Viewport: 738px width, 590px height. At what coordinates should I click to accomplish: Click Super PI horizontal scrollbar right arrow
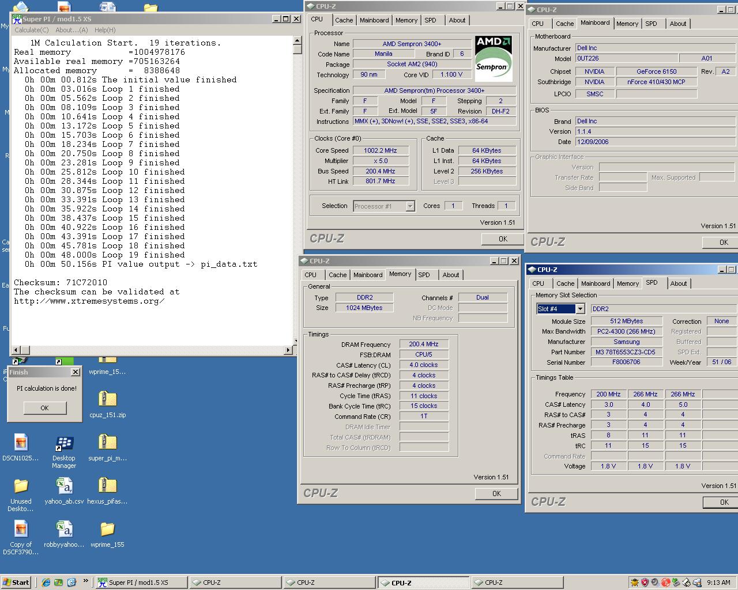tap(288, 350)
